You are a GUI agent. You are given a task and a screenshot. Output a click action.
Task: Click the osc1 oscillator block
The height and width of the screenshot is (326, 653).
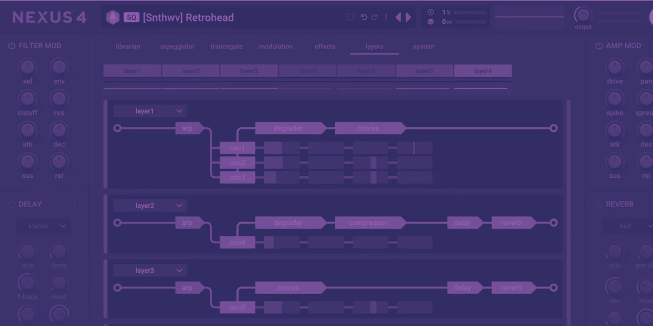point(237,148)
